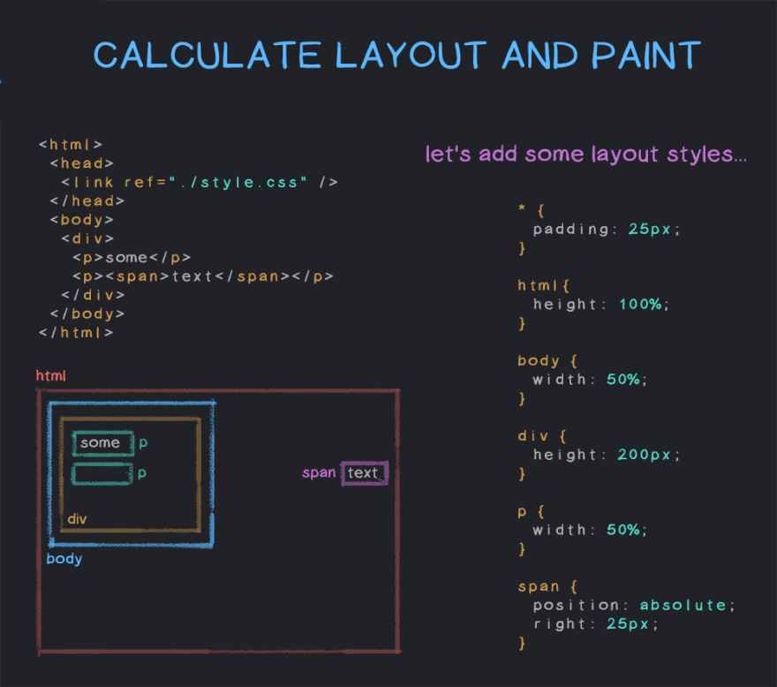Click the "p" label beside the "some" box
This screenshot has height=687, width=777.
pos(143,443)
